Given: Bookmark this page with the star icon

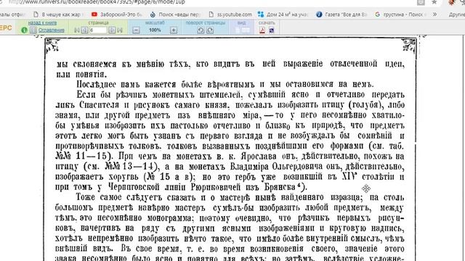Looking at the screenshot, I should [434, 2].
